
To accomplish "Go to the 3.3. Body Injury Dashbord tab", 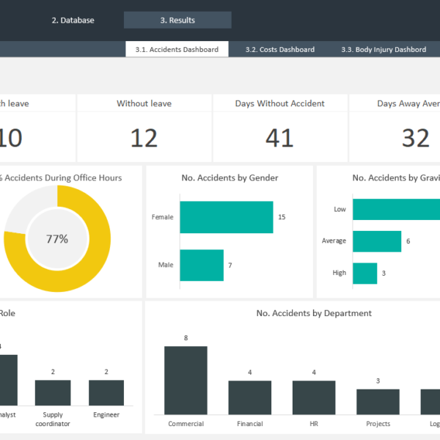I will click(x=384, y=50).
